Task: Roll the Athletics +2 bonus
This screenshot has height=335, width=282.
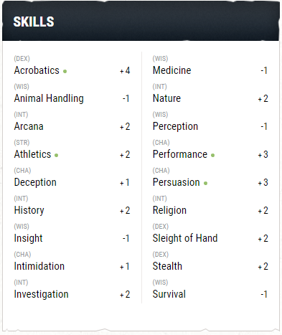Action: 125,154
